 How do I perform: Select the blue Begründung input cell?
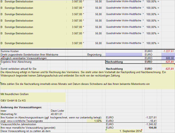pos(124,55)
